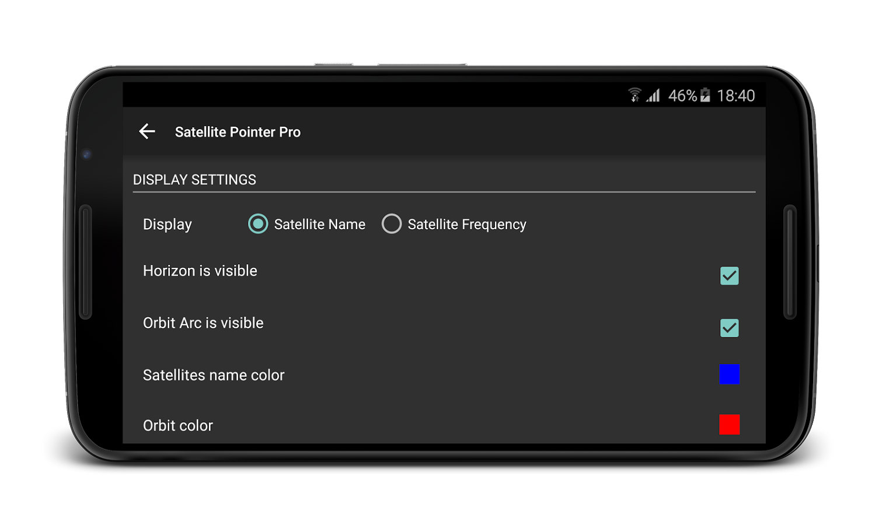
Task: Uncheck the Horizon is visible checkbox
Action: click(729, 276)
